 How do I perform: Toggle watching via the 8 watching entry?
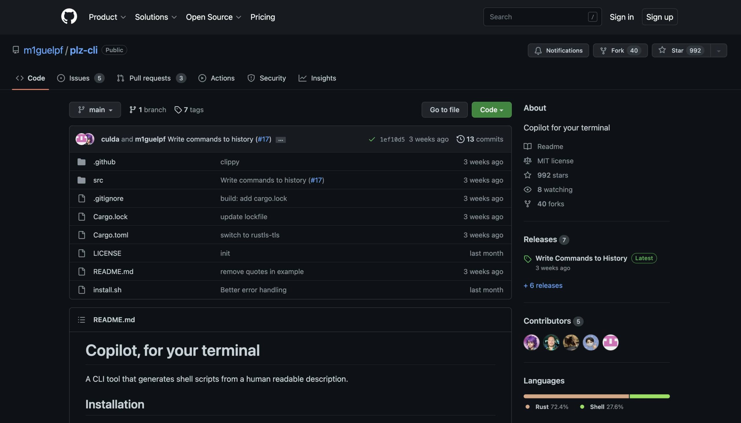(x=555, y=189)
